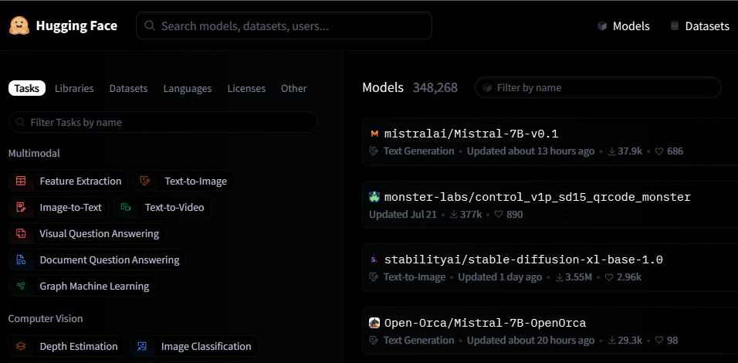This screenshot has height=363, width=738.
Task: Choose the Image Classification task
Action: 194,346
